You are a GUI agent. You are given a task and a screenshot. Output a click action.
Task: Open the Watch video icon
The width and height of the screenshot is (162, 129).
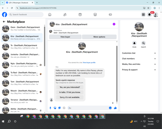[x=80, y=15]
